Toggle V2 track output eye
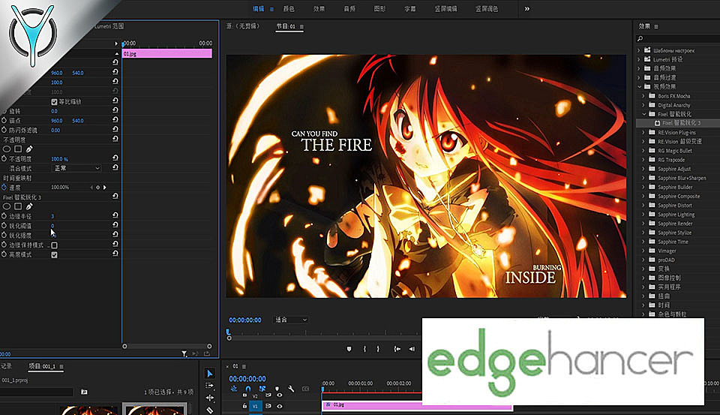The image size is (720, 415). [x=279, y=395]
